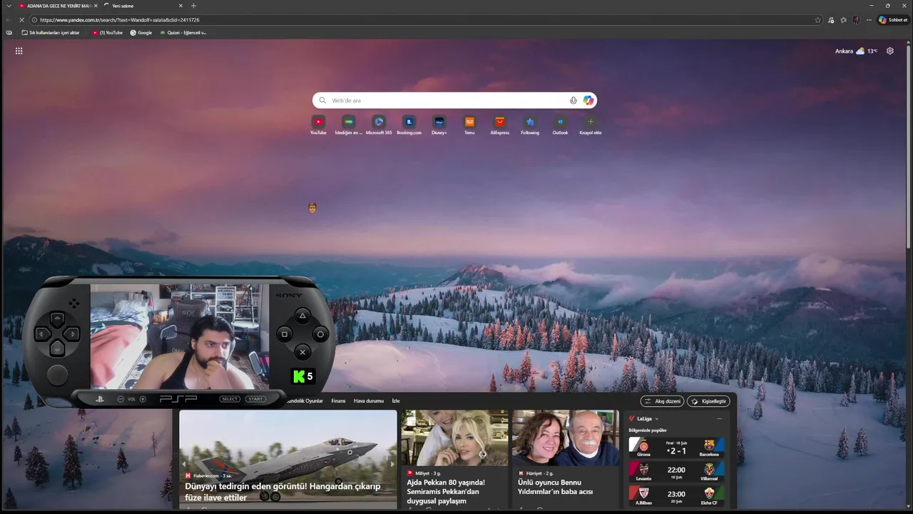The width and height of the screenshot is (913, 514).
Task: Open the tab actions menu chevron
Action: [x=9, y=6]
